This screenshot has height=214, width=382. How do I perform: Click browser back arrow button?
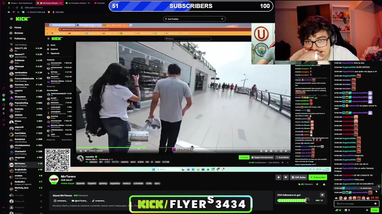tap(9, 7)
